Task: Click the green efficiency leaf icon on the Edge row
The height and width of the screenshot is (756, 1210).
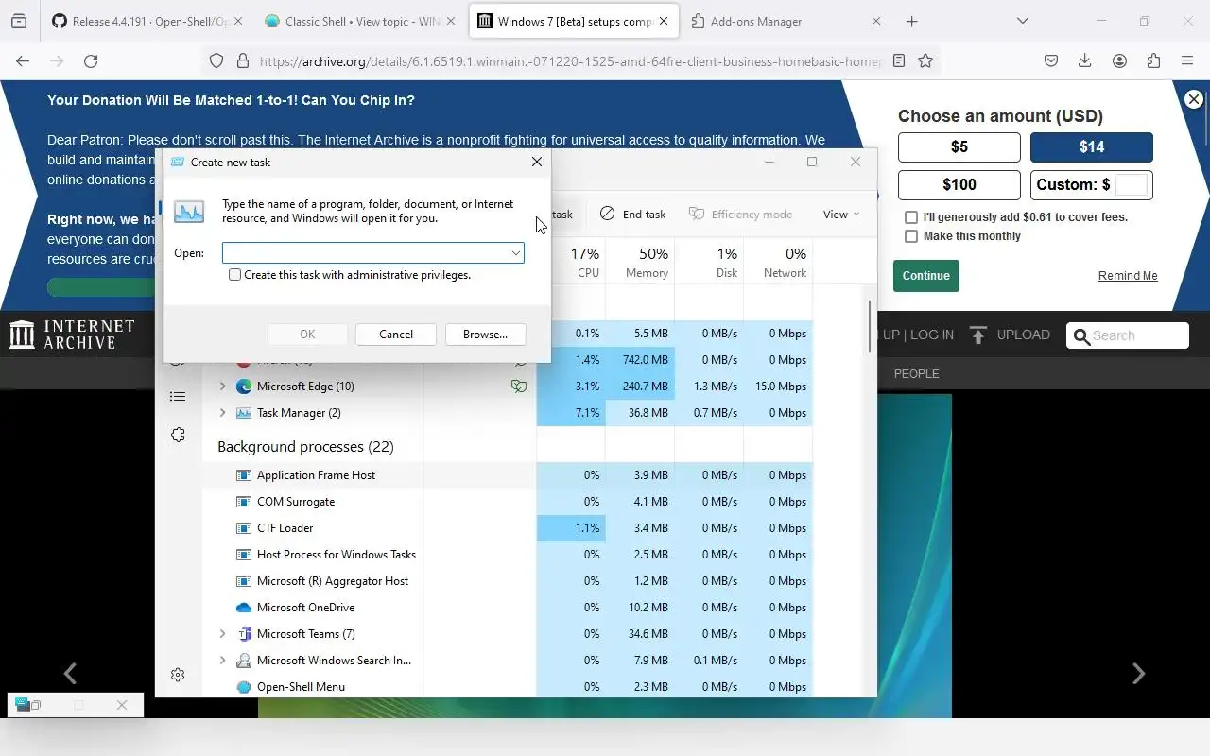Action: tap(519, 386)
